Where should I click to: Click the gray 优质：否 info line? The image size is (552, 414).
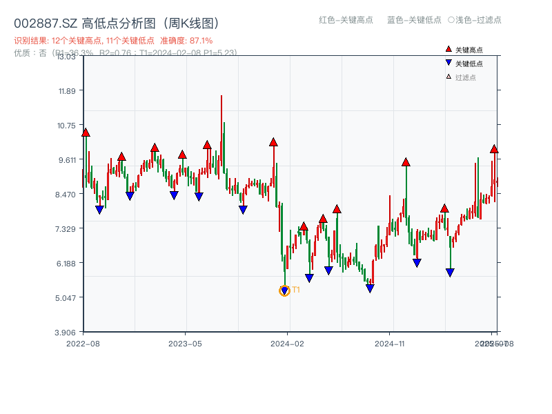click(x=126, y=53)
